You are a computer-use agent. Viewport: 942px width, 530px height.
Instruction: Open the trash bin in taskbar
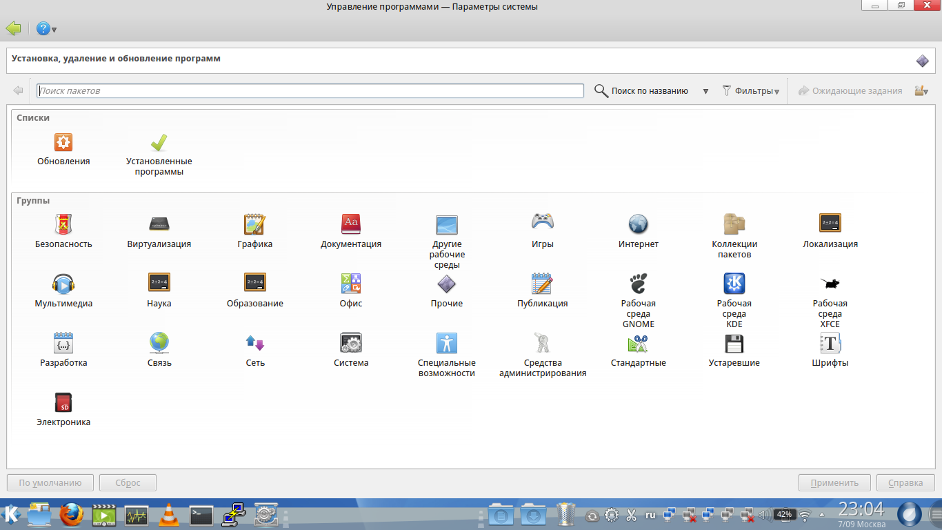tap(565, 514)
